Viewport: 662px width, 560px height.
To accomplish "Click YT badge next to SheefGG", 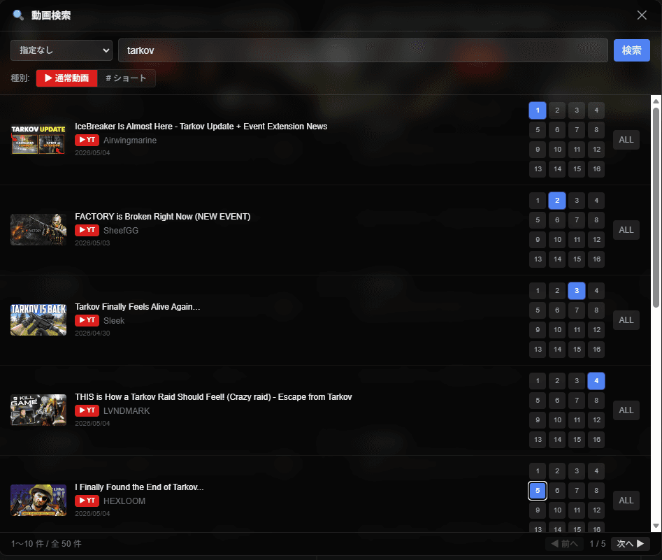I will coord(87,230).
